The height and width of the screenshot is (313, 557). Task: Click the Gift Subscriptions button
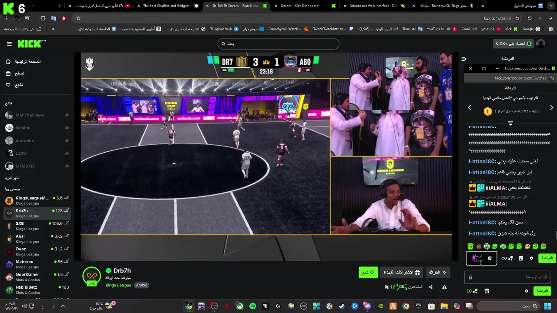click(401, 273)
